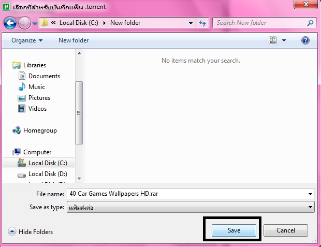Expand the address bar history dropdown
The image size is (321, 247).
[191, 23]
